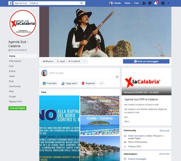Viewport: 181px width, 161px height.
Task: Select Note in page sidebar
Action: 11,91
